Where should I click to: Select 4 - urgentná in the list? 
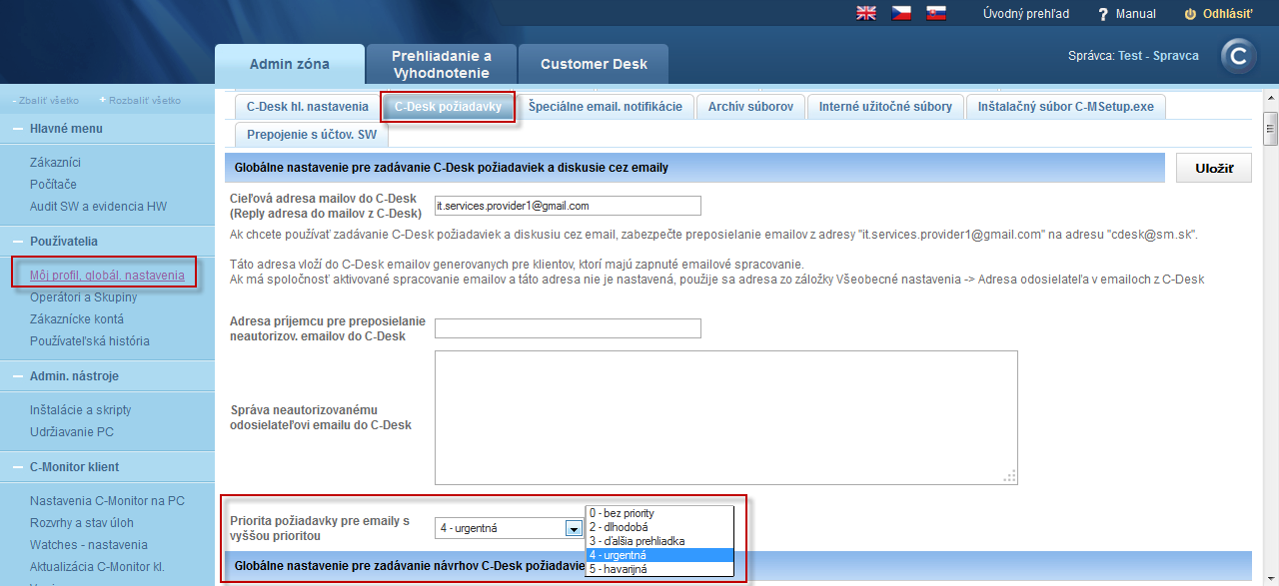coord(659,555)
